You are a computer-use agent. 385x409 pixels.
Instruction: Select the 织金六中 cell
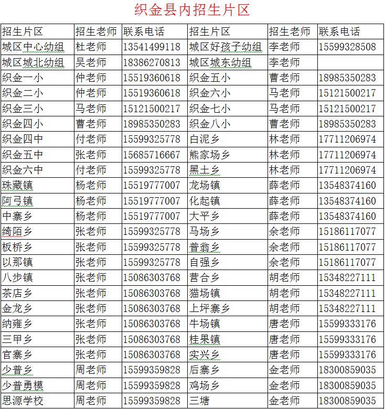[38, 170]
